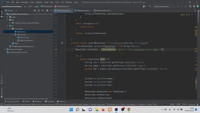
Task: Open the Build menu
Action: 46,2
